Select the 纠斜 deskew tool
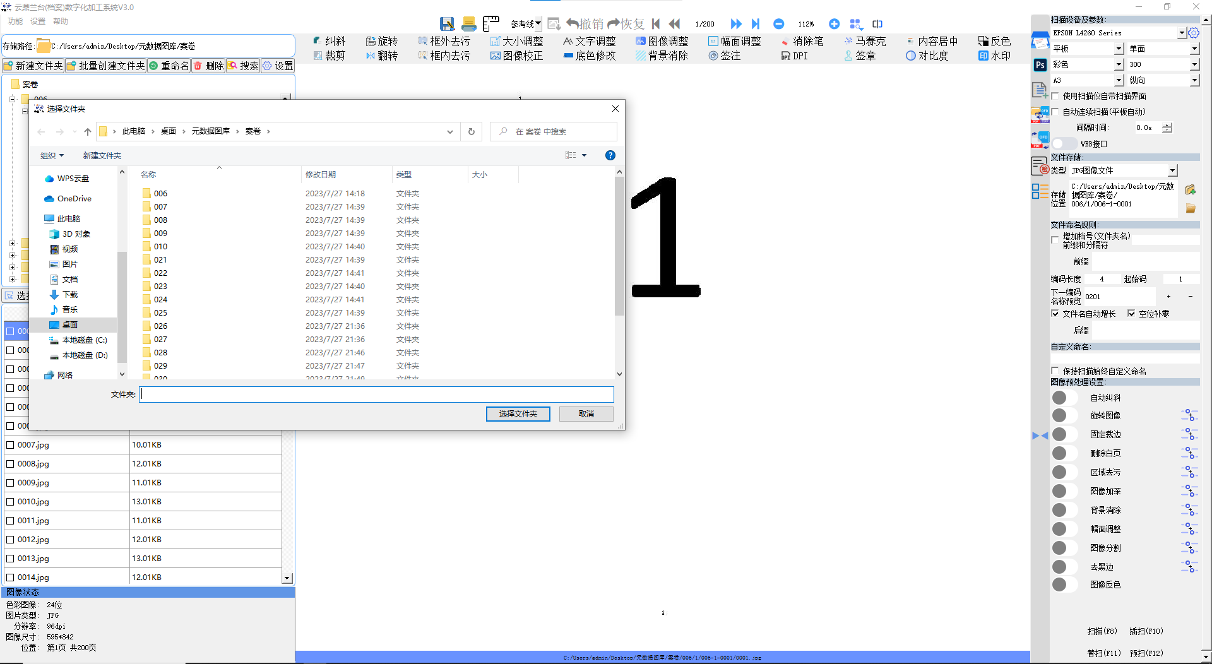 (x=330, y=41)
